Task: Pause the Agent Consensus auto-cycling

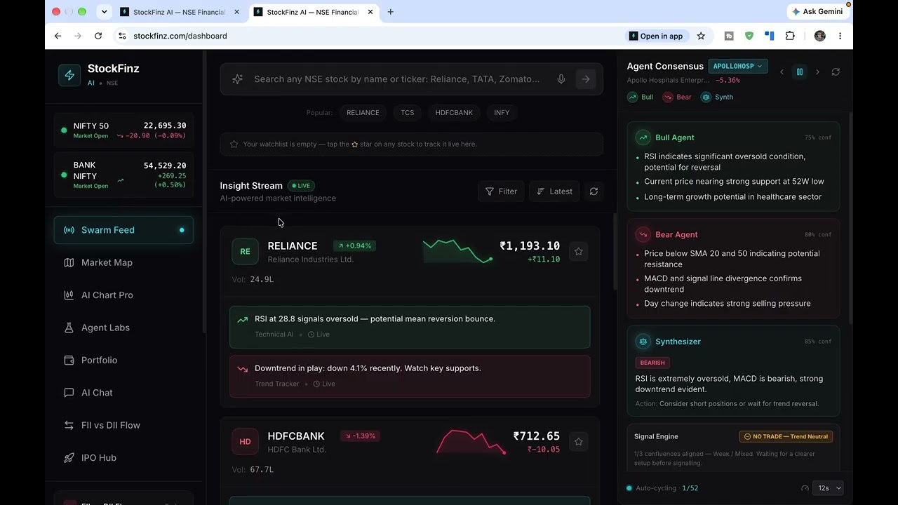Action: (x=799, y=72)
